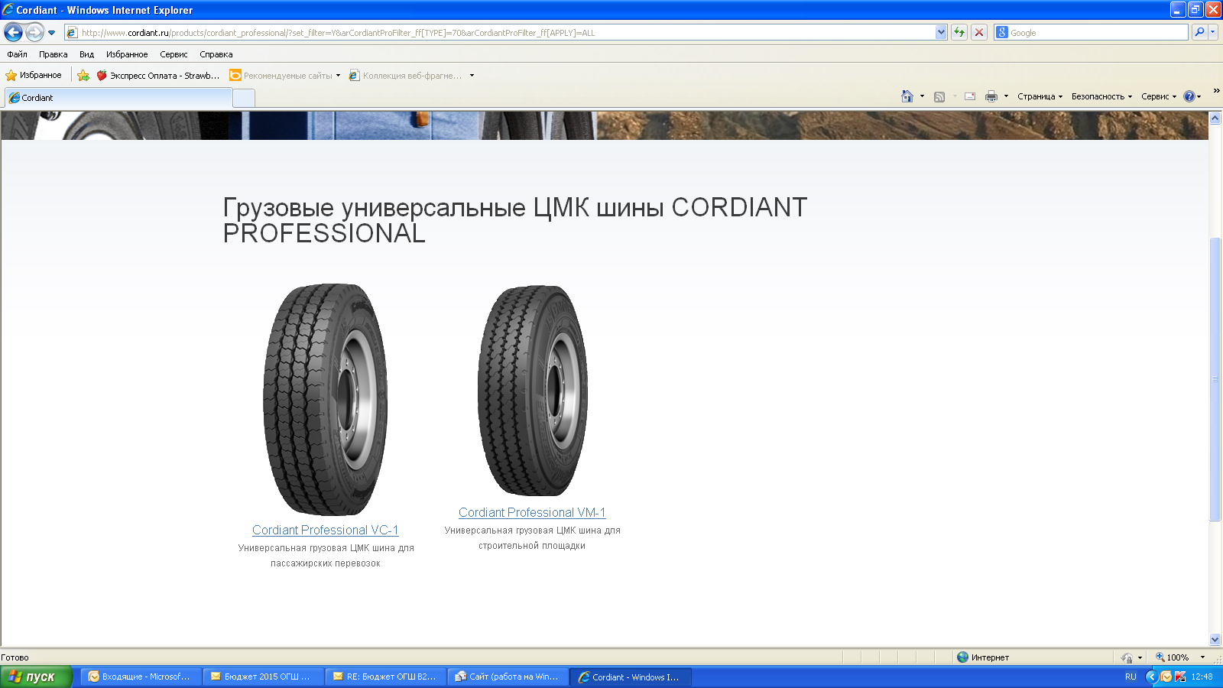The width and height of the screenshot is (1223, 688).
Task: Stop loading with the red X button
Action: tap(978, 33)
